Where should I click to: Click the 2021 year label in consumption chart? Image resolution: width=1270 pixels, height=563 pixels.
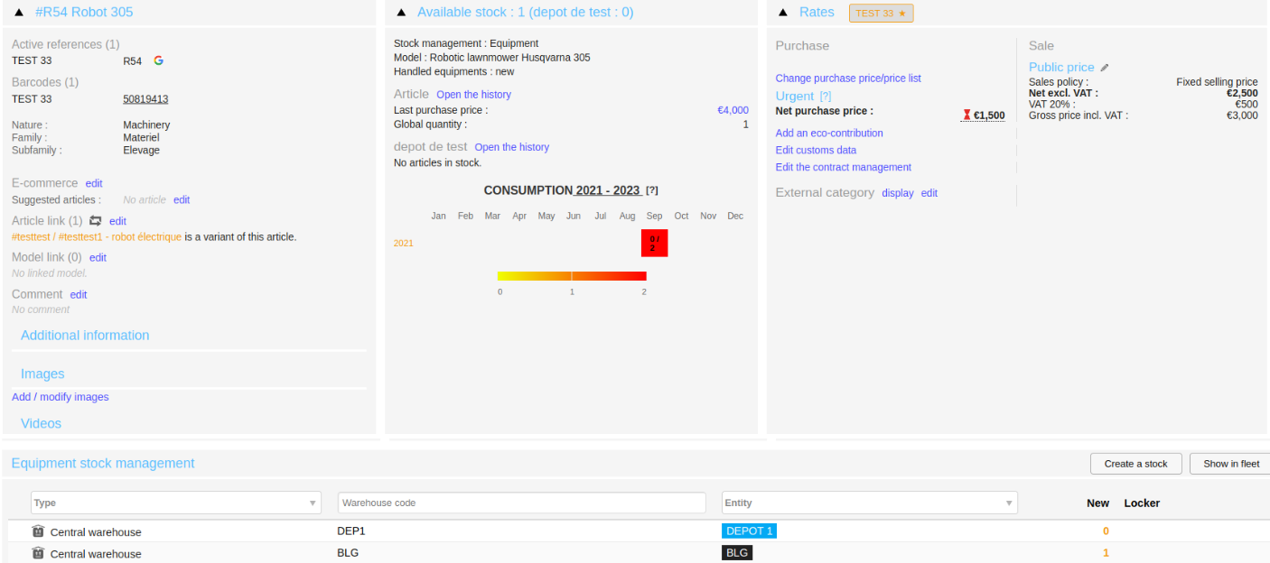403,244
